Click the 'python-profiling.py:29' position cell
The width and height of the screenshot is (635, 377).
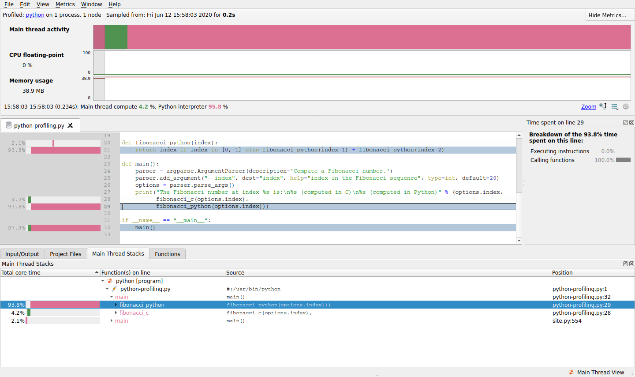tap(582, 305)
